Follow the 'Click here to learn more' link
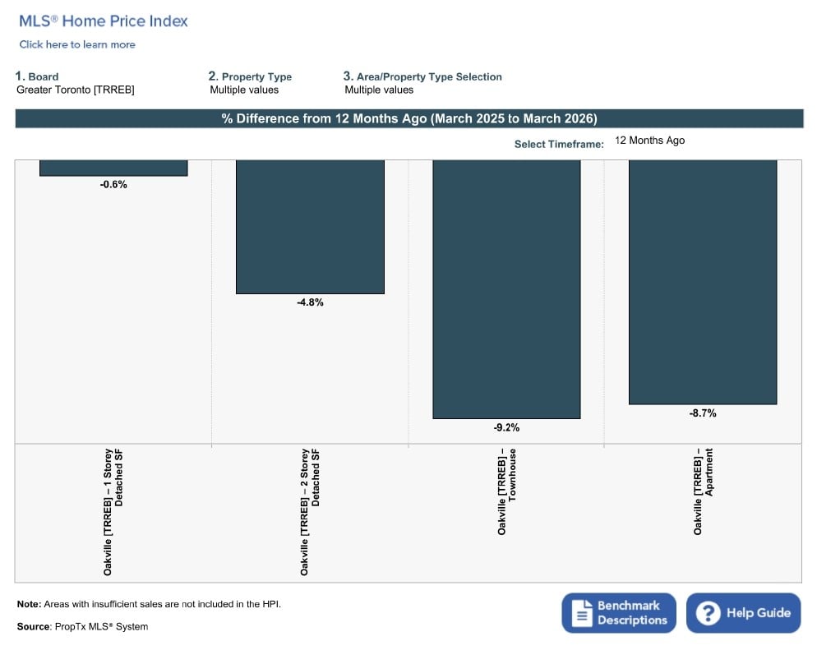The image size is (817, 664). (77, 44)
